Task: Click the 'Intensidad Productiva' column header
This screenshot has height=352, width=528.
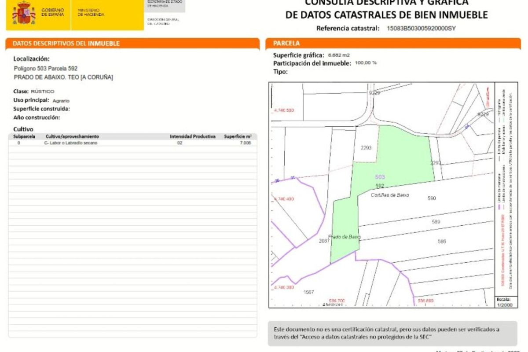Action: pos(193,137)
